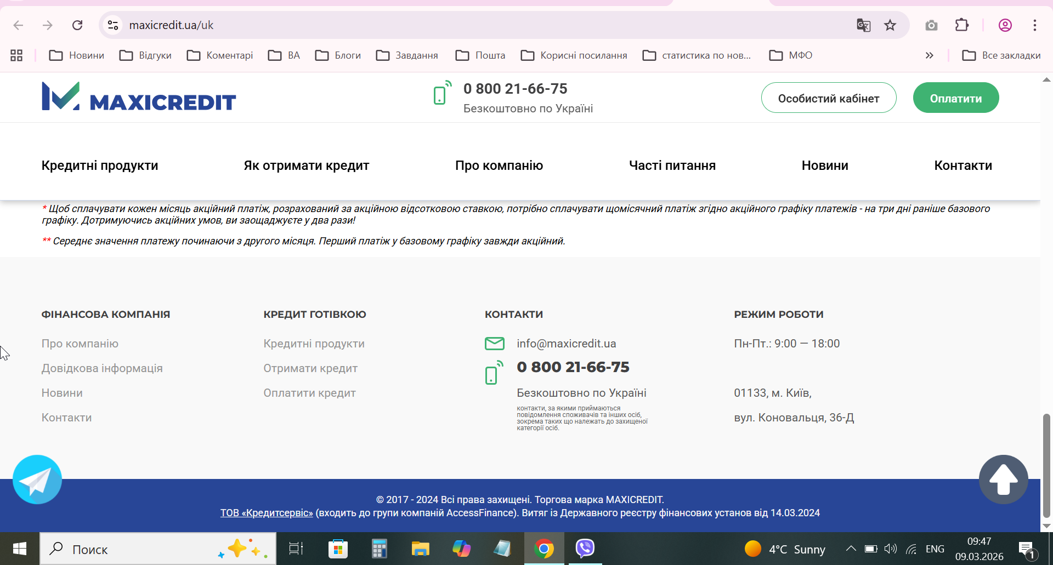
Task: Go to Контакти in main navigation
Action: [x=963, y=165]
